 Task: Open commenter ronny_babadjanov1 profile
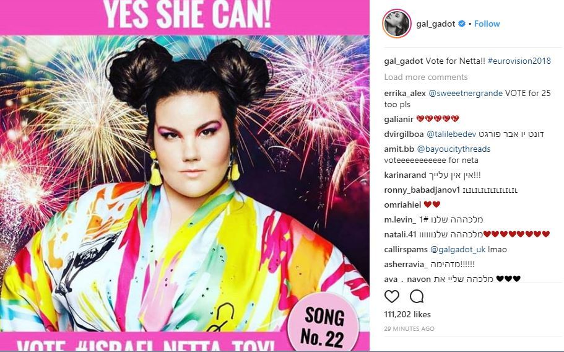[x=422, y=190]
